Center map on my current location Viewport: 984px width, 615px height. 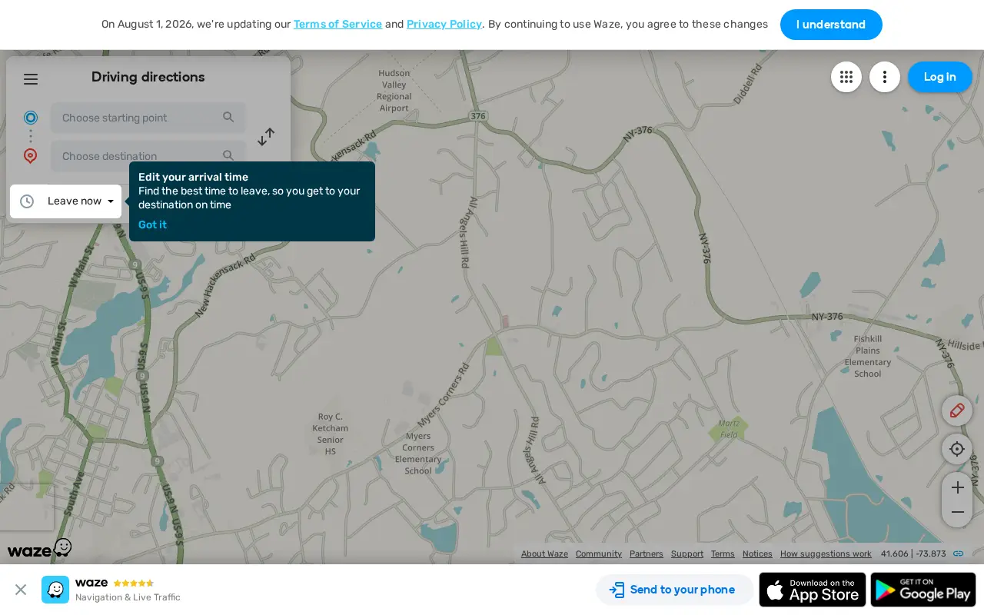point(957,449)
